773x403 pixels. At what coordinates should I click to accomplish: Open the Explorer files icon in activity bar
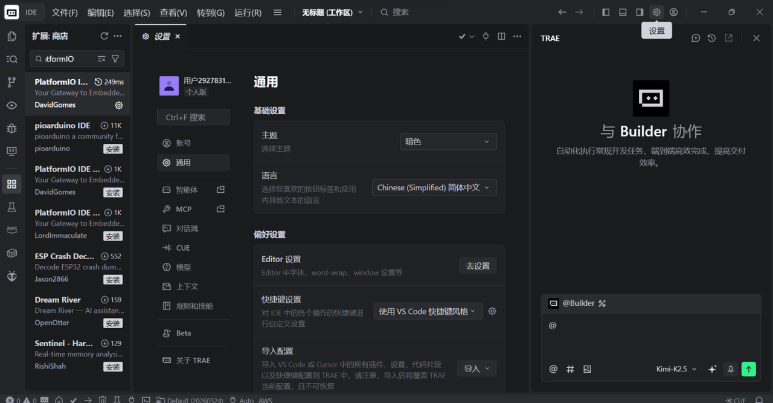pos(11,36)
